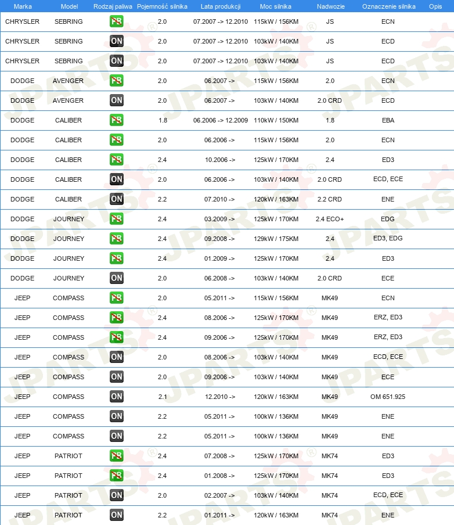Click the Opis column header
454x525 pixels.
click(435, 6)
